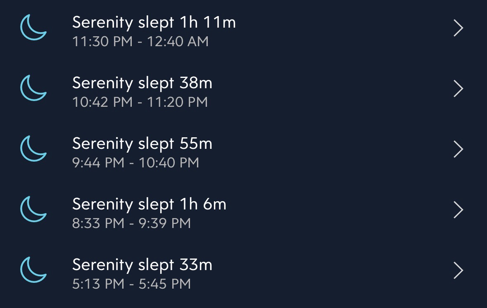Click the moon icon beside the 33m sleep
Screen dimensions: 487x308
coord(33,270)
